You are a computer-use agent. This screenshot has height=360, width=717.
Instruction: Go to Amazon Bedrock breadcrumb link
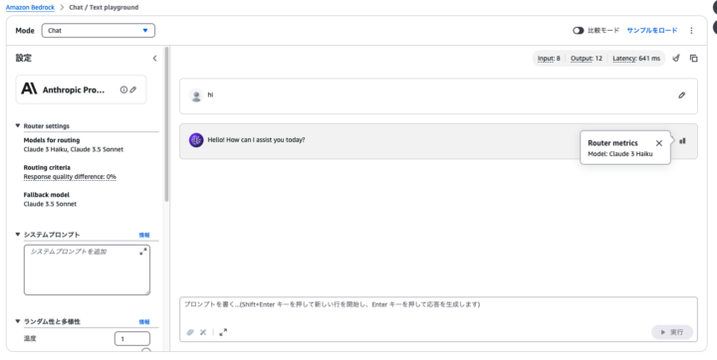[30, 7]
